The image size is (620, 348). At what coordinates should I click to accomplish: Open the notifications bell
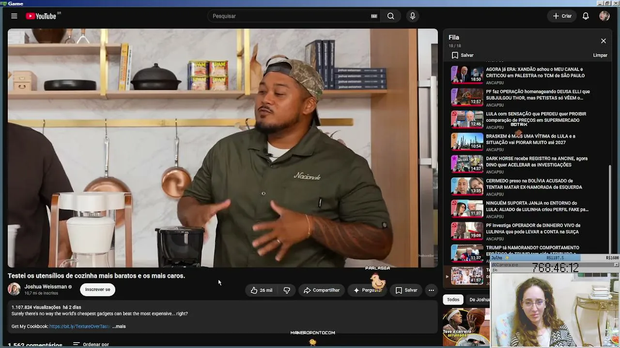coord(586,16)
